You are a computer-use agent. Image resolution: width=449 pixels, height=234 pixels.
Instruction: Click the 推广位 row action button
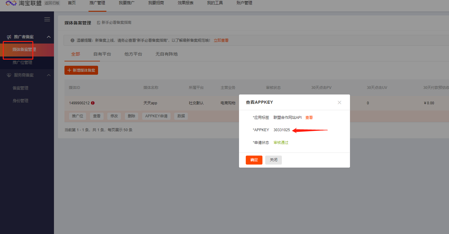[x=77, y=116]
